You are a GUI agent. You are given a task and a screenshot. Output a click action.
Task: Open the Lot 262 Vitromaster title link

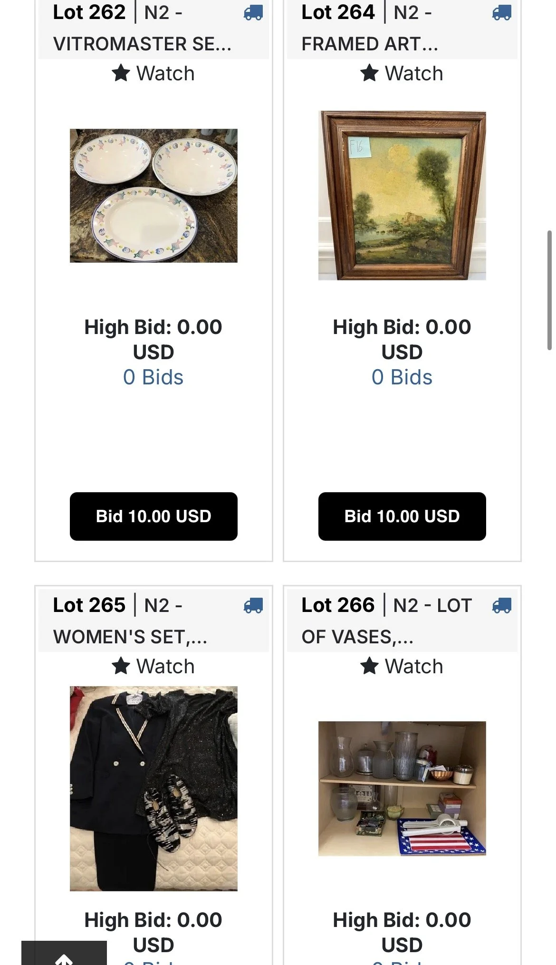143,28
